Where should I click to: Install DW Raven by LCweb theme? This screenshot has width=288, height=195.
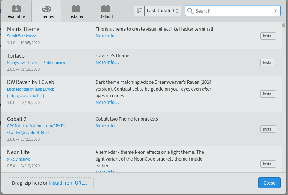(x=268, y=94)
